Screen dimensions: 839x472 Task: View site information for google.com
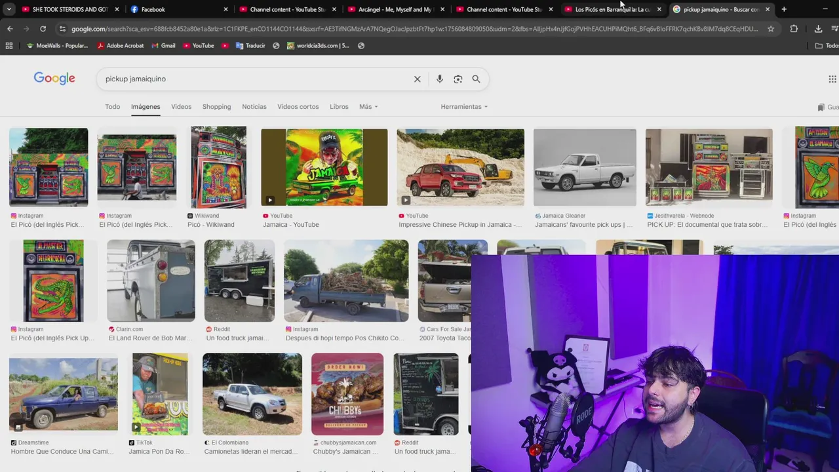(x=62, y=29)
